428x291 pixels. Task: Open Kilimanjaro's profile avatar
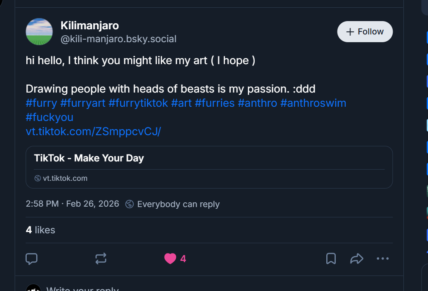tap(39, 32)
